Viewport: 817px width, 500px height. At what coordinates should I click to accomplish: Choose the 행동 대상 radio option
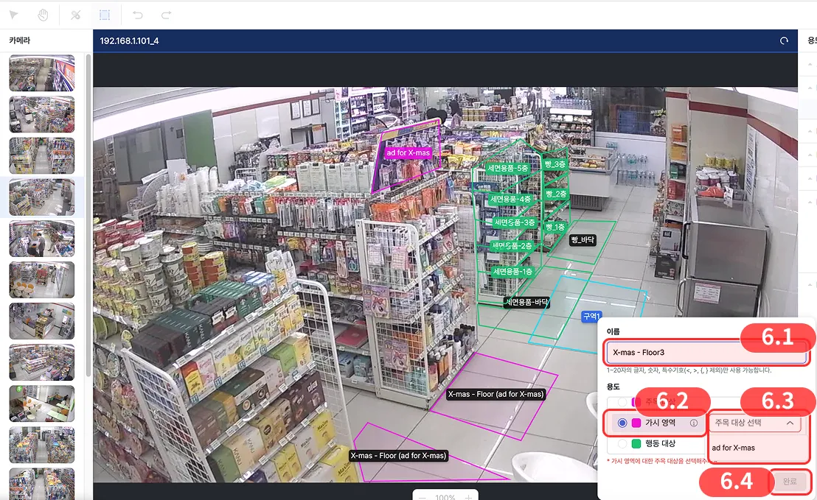tap(622, 444)
